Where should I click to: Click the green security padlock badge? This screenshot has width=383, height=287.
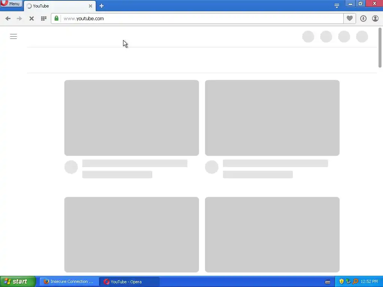56,19
